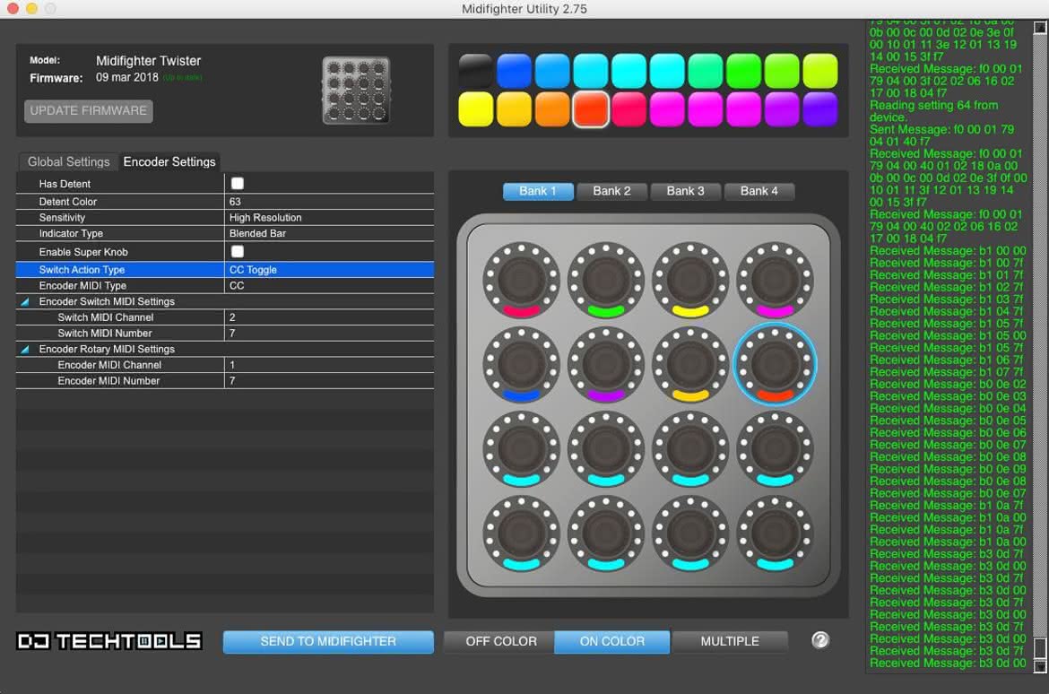Toggle the Enable Super Knob checkbox
Viewport: 1049px width, 694px height.
click(x=238, y=252)
